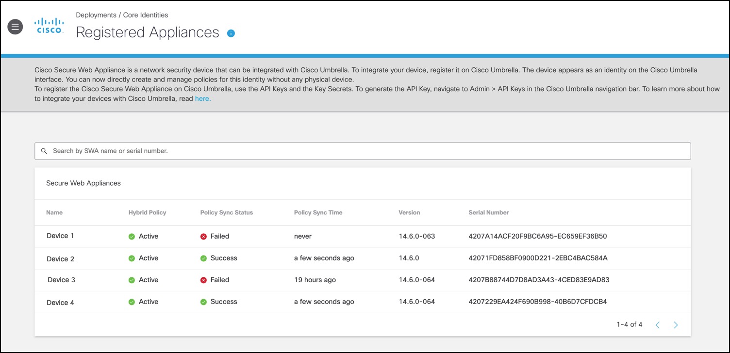Click Device 3 red Failed status icon
The width and height of the screenshot is (730, 353).
pos(203,280)
